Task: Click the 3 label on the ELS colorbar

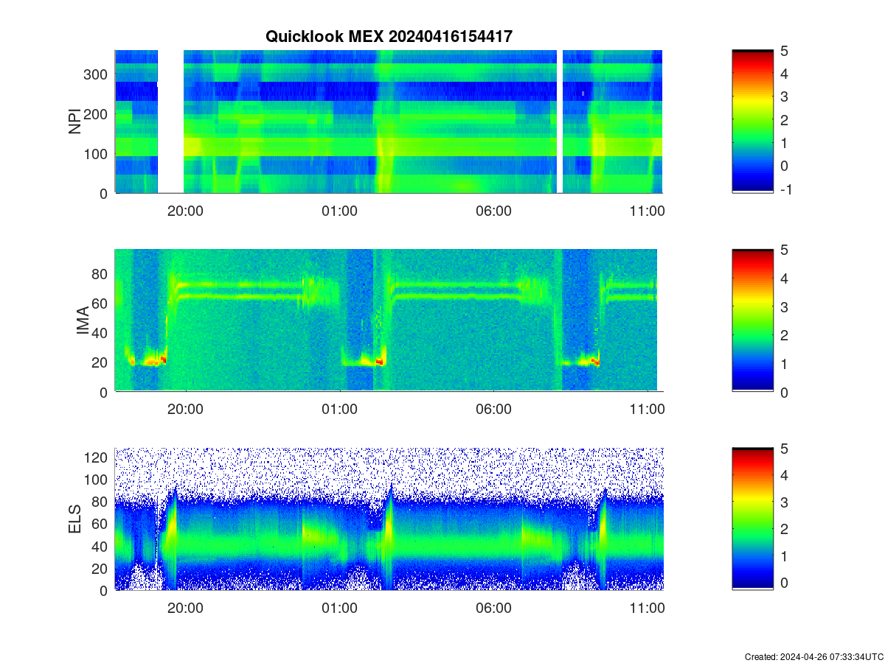Action: pyautogui.click(x=785, y=502)
